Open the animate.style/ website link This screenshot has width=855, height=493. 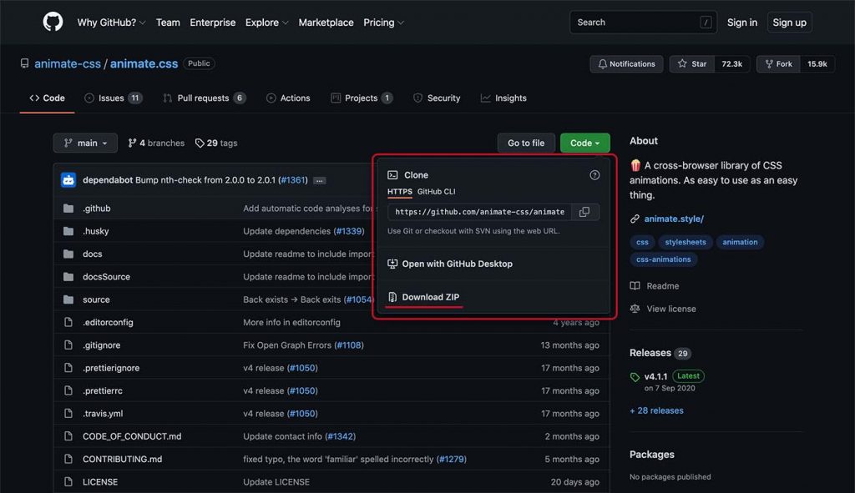tap(673, 219)
